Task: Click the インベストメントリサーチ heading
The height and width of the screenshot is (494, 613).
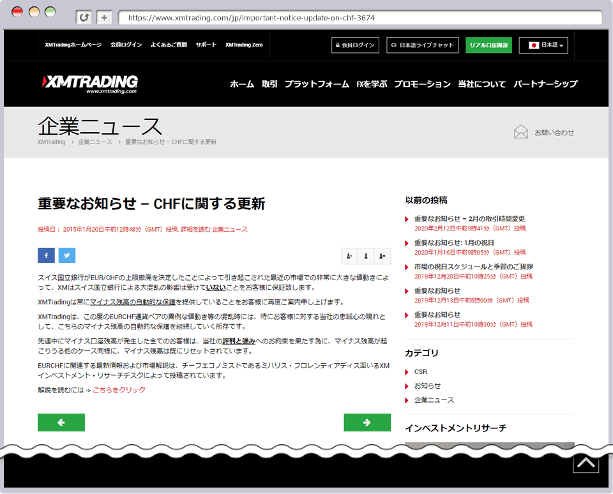Action: pos(456,428)
